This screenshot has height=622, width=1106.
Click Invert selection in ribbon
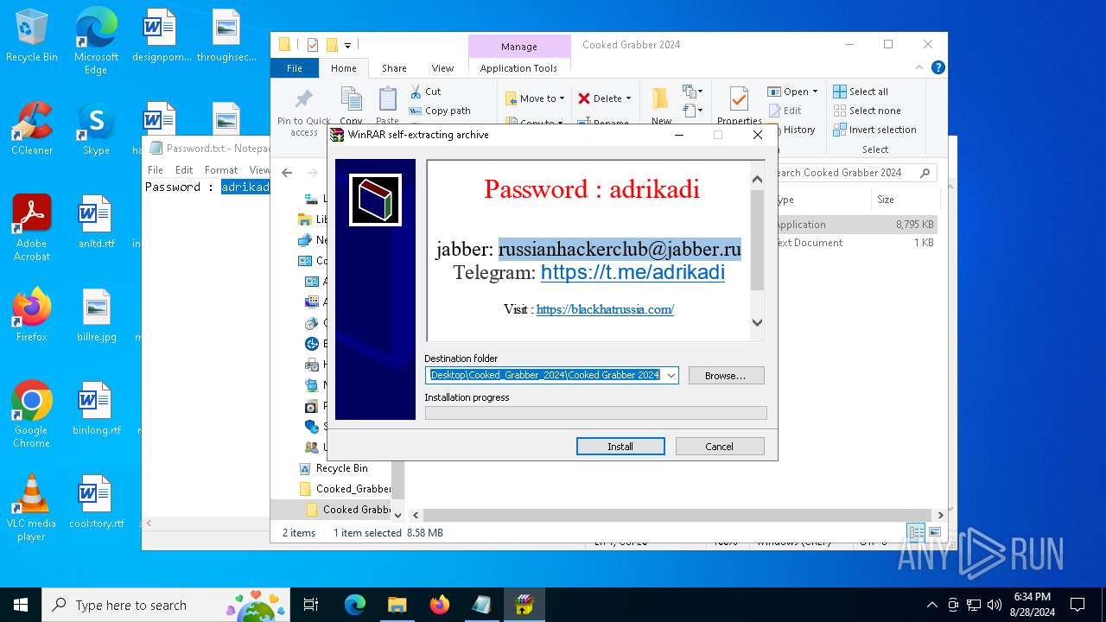coord(874,130)
